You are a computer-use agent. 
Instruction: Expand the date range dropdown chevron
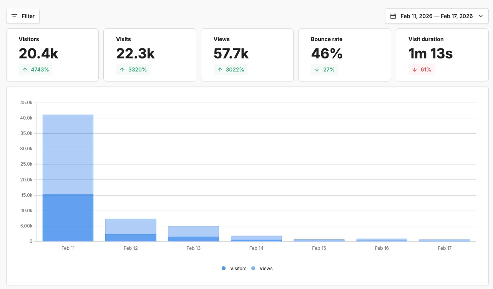481,16
